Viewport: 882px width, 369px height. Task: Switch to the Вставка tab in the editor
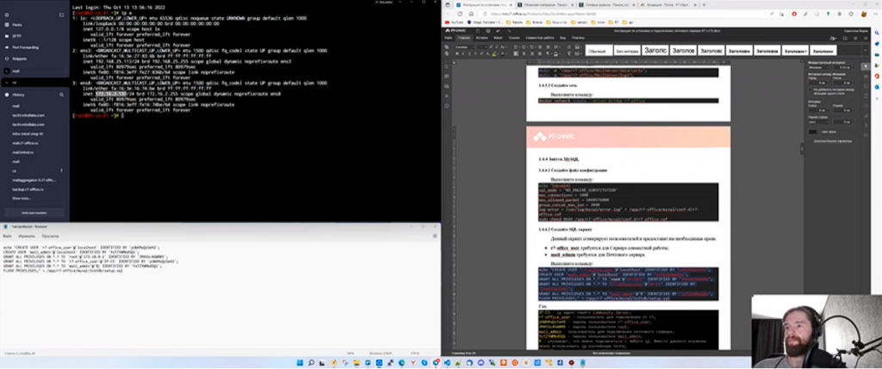click(x=481, y=38)
